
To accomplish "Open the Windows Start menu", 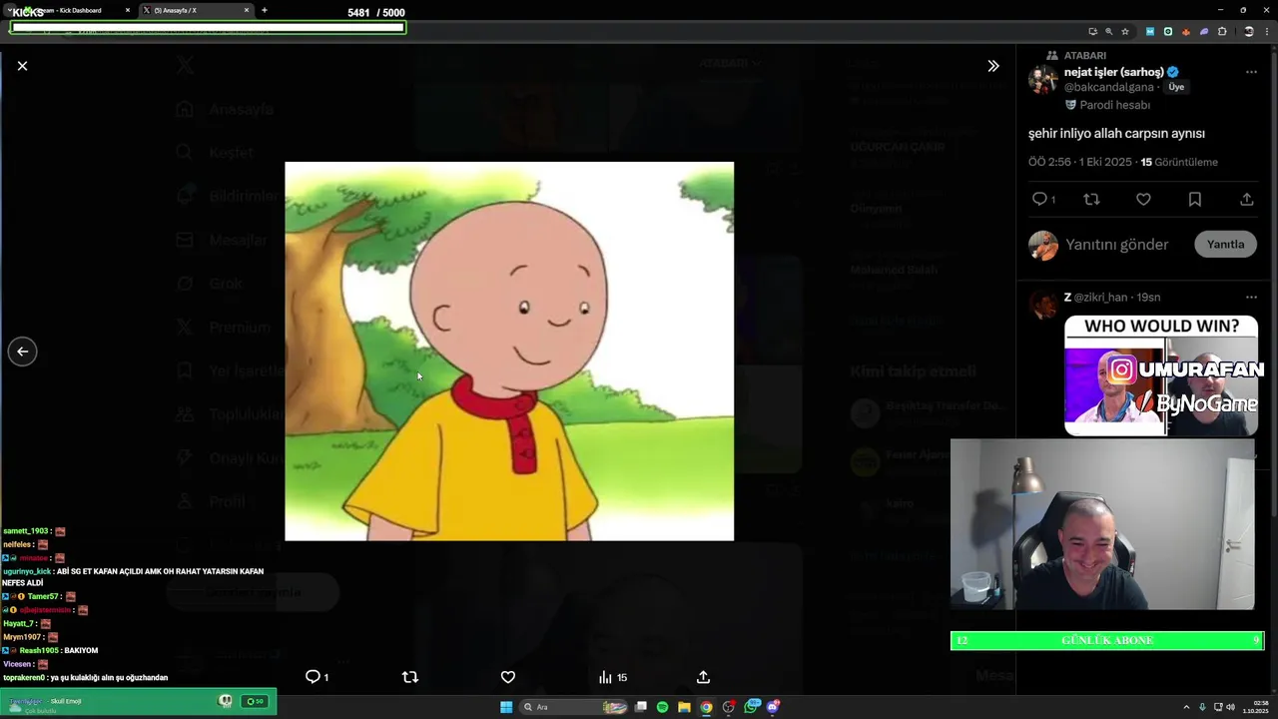I will point(506,707).
